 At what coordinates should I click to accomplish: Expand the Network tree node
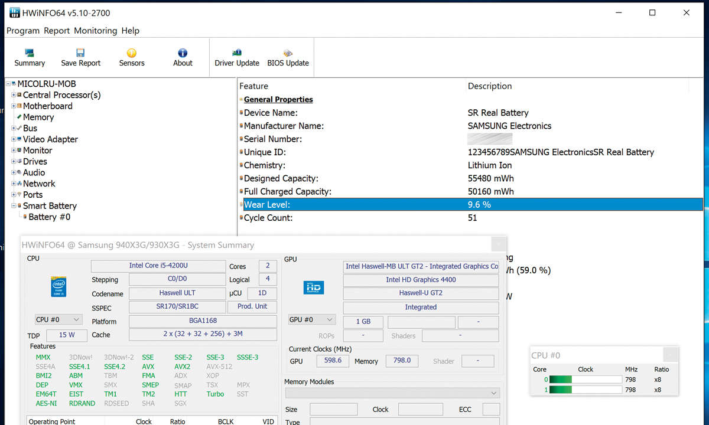pyautogui.click(x=14, y=184)
